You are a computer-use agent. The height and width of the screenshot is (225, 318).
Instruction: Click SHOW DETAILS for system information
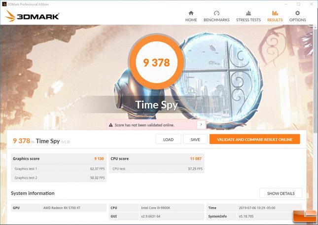(x=281, y=193)
